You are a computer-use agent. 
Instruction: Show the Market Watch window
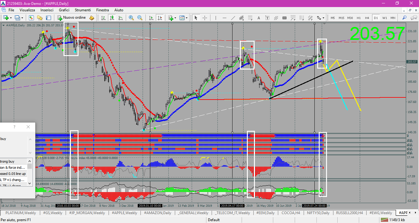pyautogui.click(x=31, y=17)
